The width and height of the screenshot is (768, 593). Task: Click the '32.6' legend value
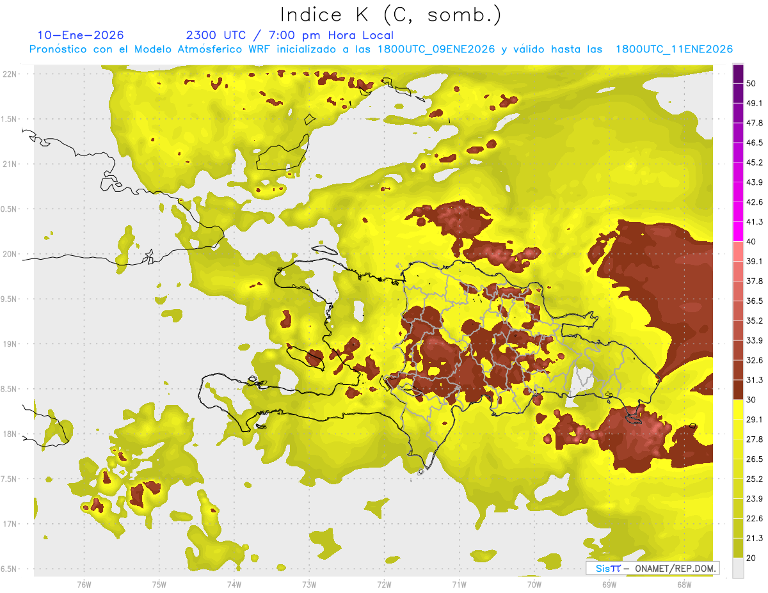[x=755, y=360]
